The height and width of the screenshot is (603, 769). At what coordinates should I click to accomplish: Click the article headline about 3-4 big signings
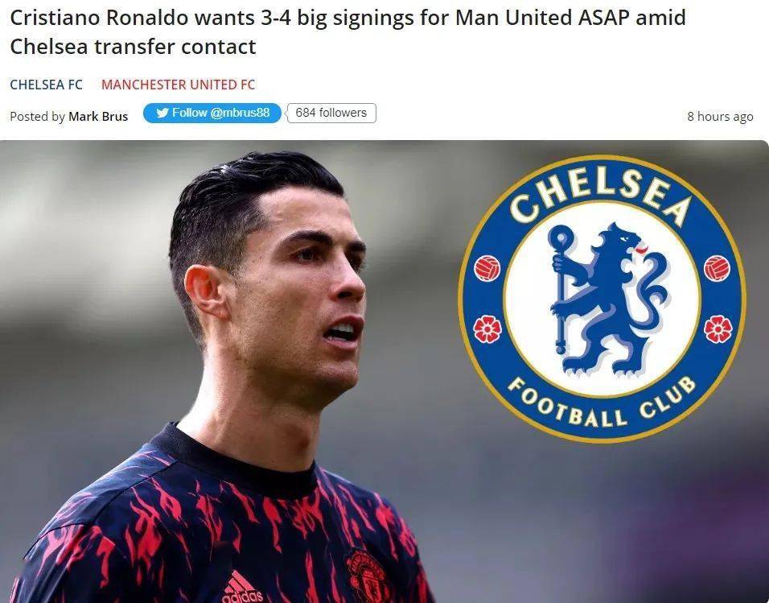[x=347, y=32]
